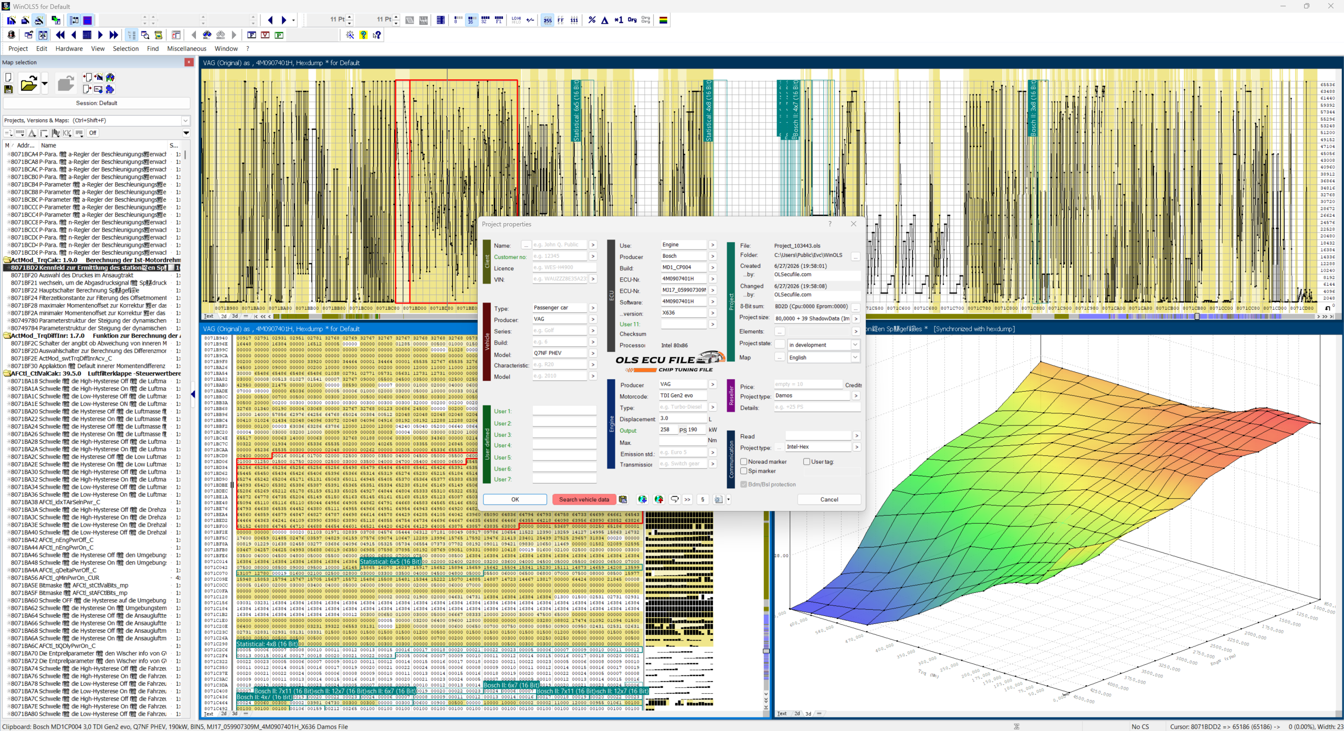Enable the Spi marker checkbox
Viewport: 1344px width, 731px height.
tap(743, 471)
